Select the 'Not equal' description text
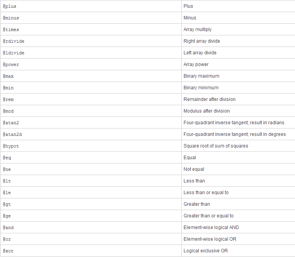The width and height of the screenshot is (295, 257). [194, 169]
